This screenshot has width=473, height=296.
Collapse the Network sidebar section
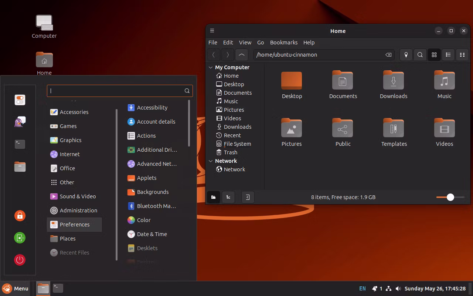click(x=211, y=161)
